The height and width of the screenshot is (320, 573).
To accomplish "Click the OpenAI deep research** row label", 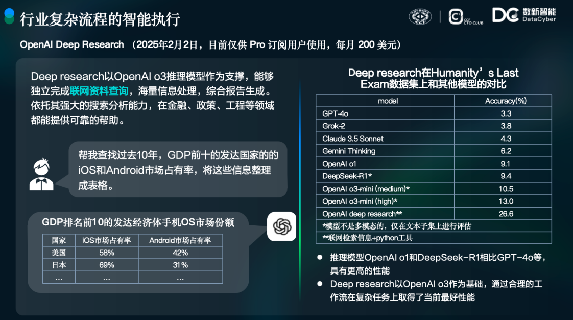I will (362, 214).
